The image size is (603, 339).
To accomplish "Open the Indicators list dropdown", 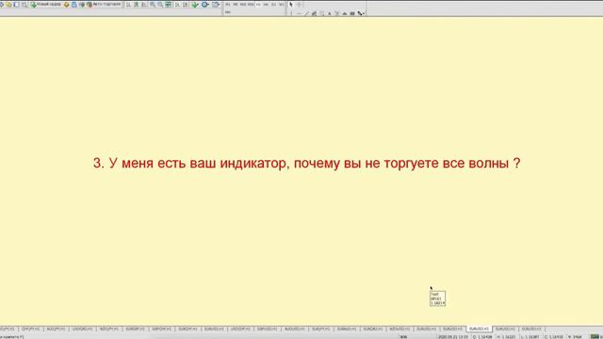I will pyautogui.click(x=195, y=5).
